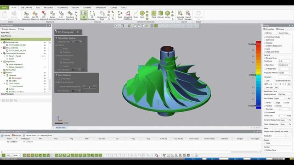Collapse the More Options section

tap(56, 75)
